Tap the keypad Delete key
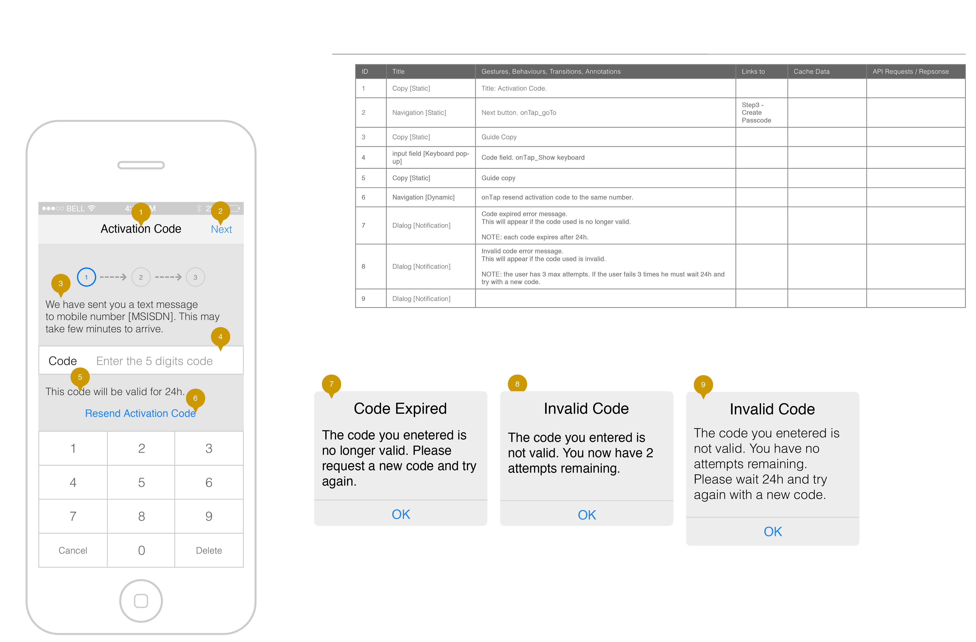This screenshot has height=642, width=976. [209, 550]
